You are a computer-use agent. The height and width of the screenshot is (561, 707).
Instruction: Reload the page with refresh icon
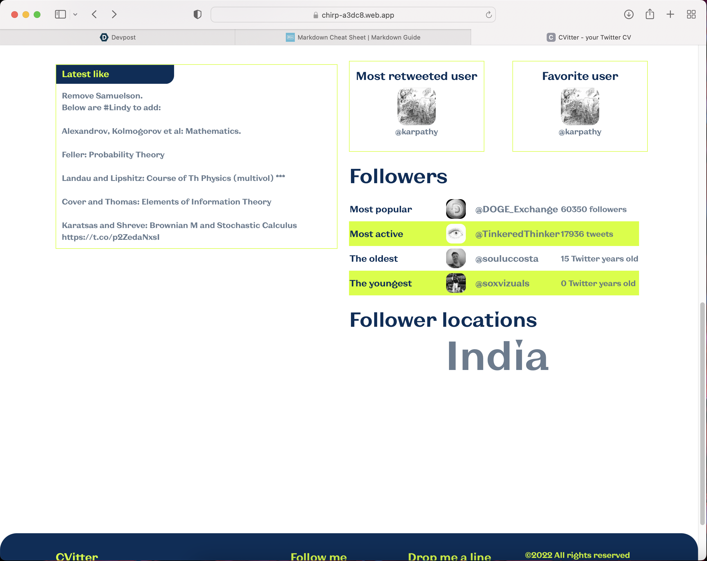click(489, 15)
